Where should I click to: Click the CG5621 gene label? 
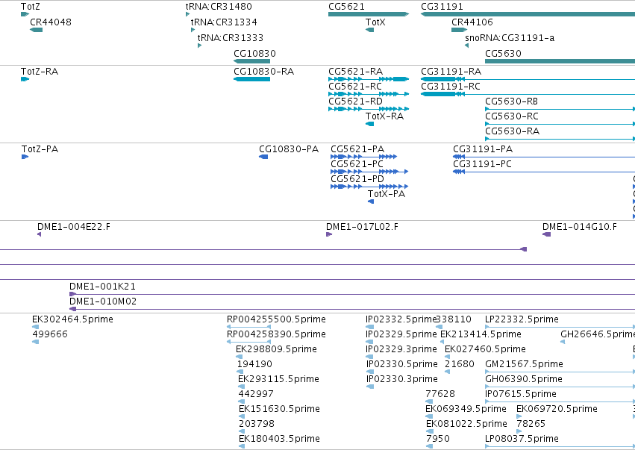tap(347, 7)
